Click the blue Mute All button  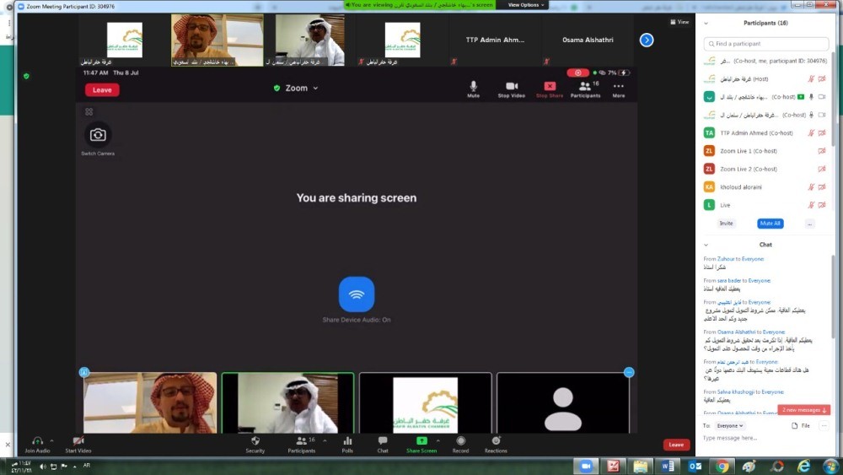770,224
